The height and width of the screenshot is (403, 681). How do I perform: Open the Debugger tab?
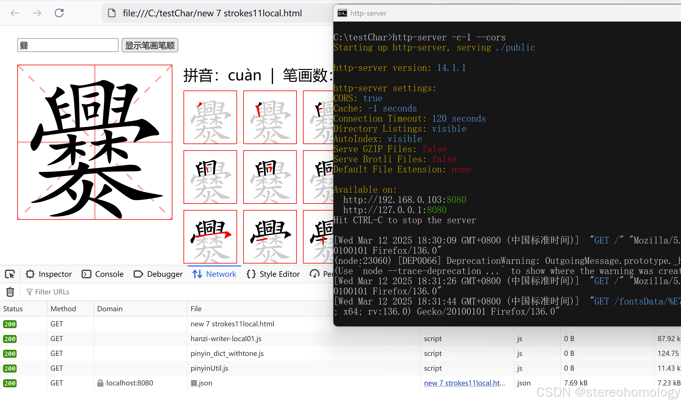158,274
